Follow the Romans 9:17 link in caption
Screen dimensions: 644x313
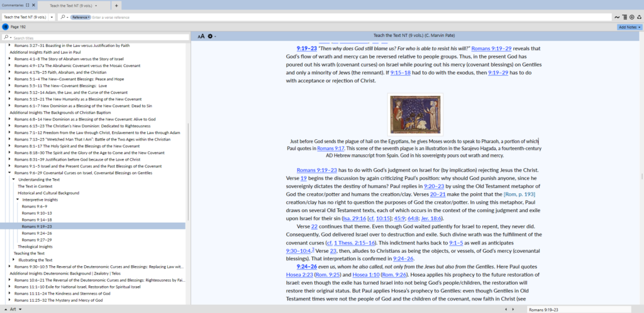click(331, 148)
